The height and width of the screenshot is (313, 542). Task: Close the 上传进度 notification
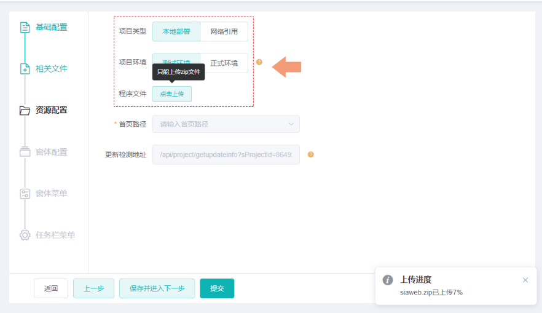pyautogui.click(x=525, y=280)
